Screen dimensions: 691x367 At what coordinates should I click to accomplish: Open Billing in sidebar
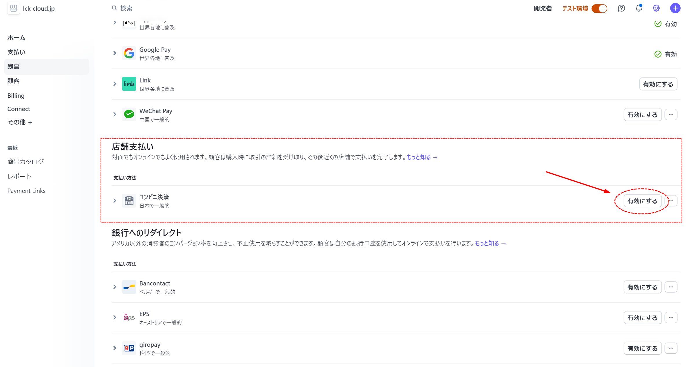tap(16, 95)
